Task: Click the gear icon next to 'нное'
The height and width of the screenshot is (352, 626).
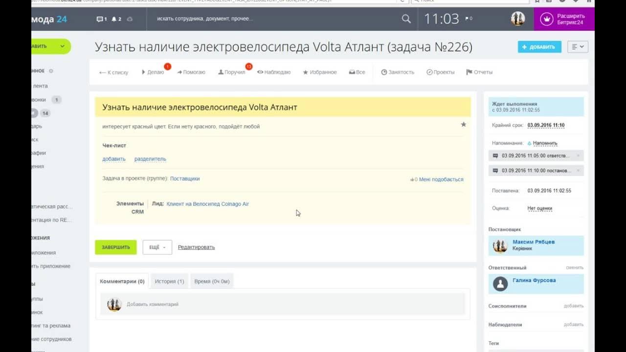Action: point(51,71)
